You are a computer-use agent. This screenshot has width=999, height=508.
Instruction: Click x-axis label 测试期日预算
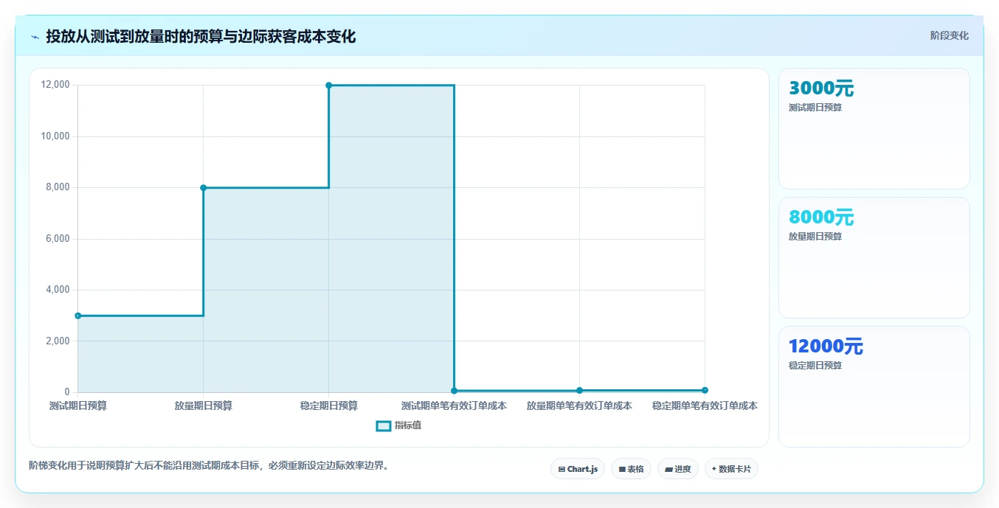pos(77,406)
